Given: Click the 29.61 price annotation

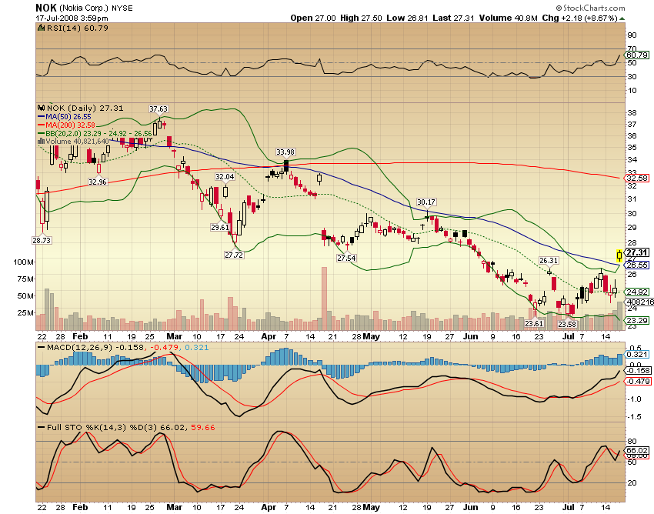Looking at the screenshot, I should click(x=220, y=228).
